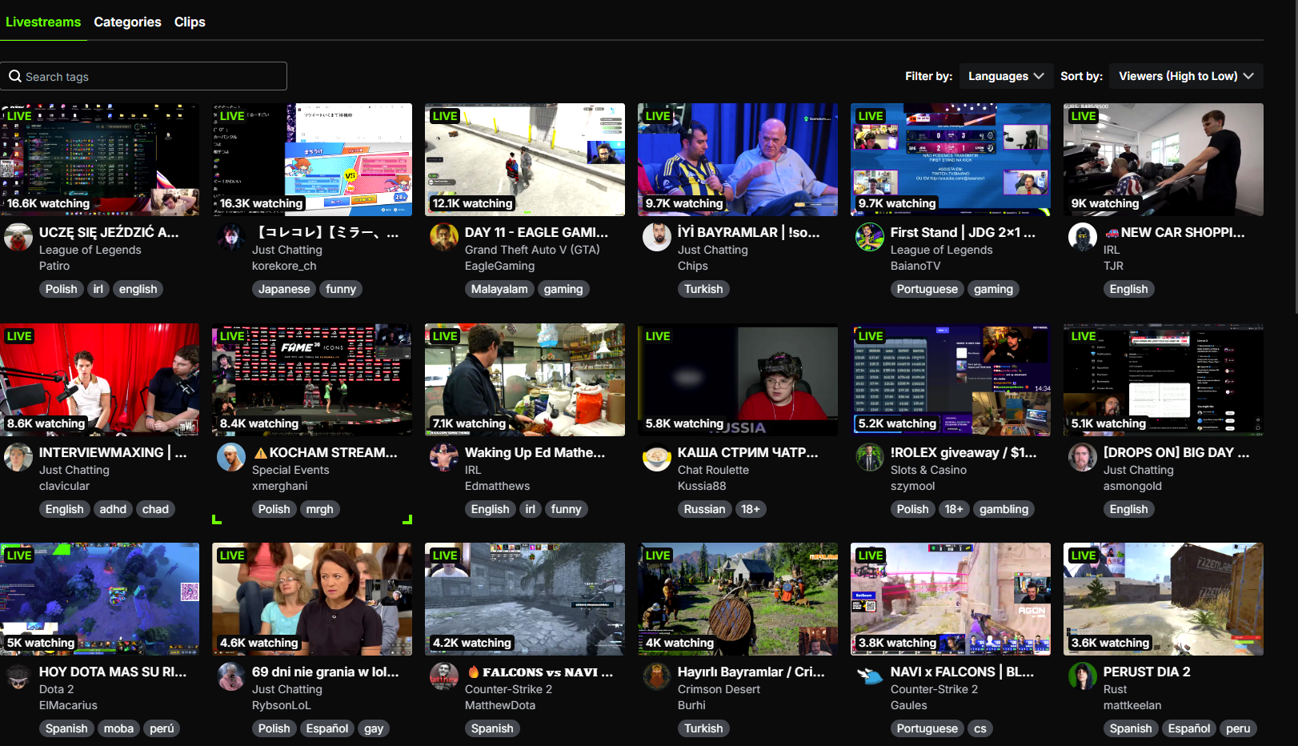Open the Viewers (High to Low) sort dropdown
The height and width of the screenshot is (746, 1298).
pyautogui.click(x=1186, y=76)
